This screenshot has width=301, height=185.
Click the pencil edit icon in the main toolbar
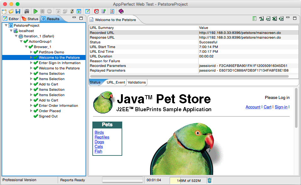click(x=88, y=11)
